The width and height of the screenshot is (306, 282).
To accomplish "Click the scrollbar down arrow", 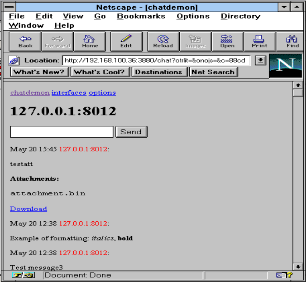I will click(x=298, y=267).
